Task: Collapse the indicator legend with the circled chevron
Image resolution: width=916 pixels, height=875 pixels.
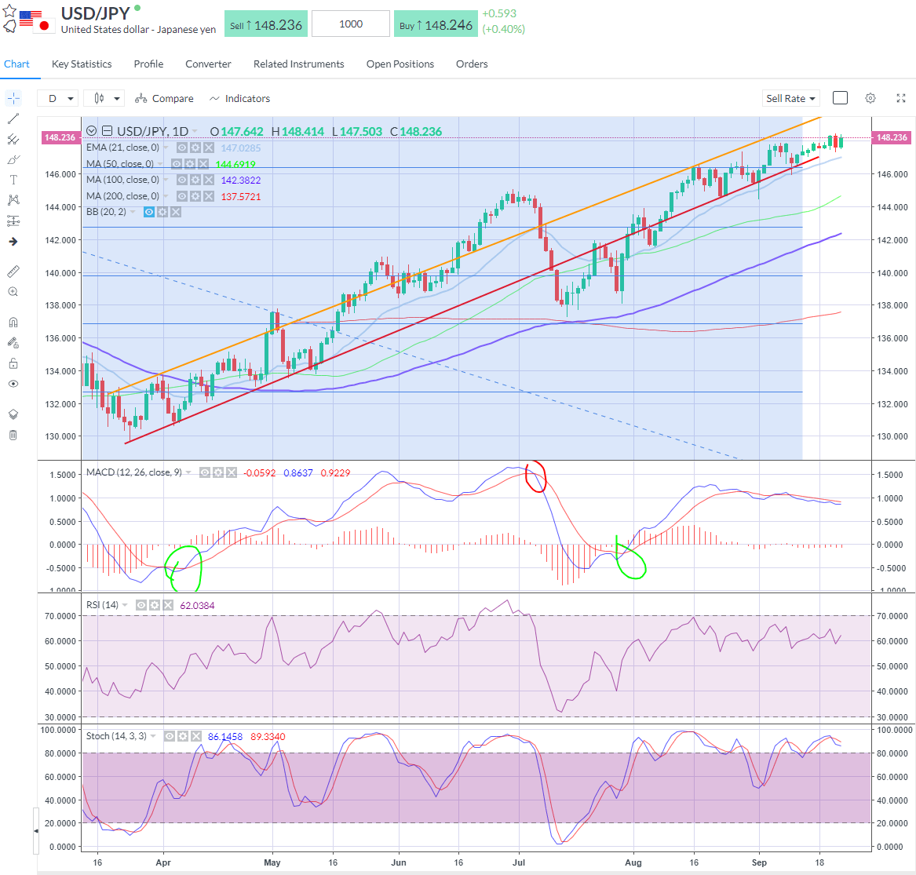Action: click(x=91, y=131)
